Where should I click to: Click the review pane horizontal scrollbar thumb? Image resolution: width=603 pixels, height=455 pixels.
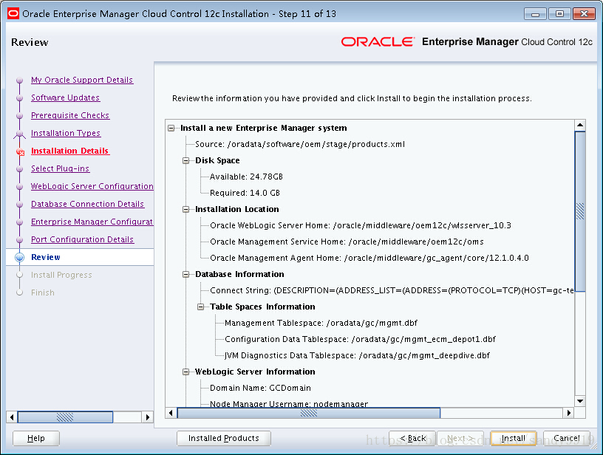(309, 413)
